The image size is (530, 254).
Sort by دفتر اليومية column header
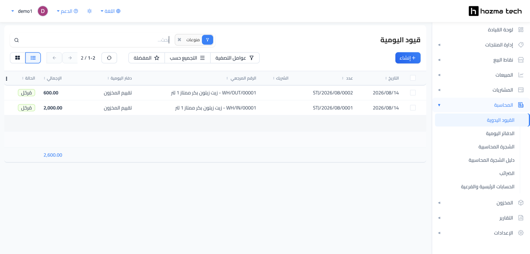120,78
